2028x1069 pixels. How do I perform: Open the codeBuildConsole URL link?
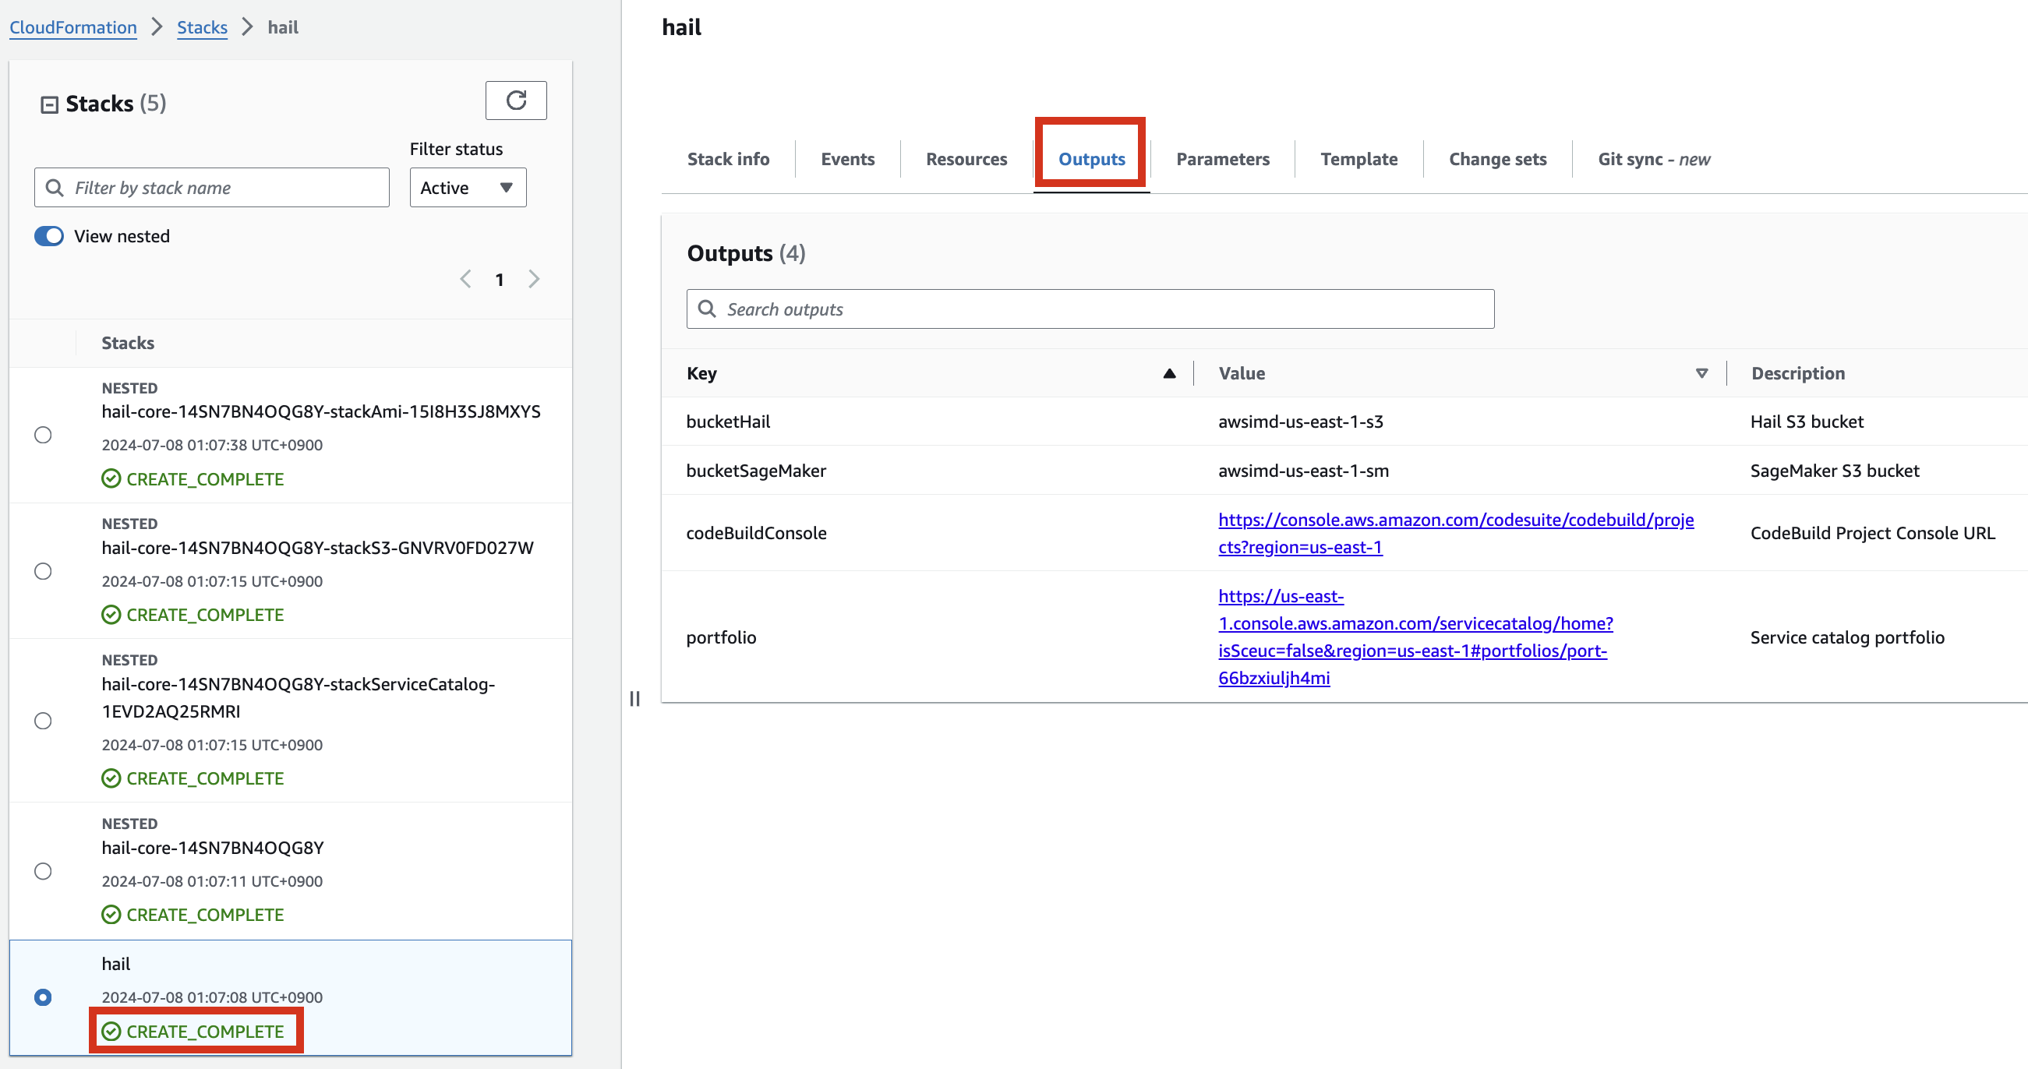point(1456,533)
